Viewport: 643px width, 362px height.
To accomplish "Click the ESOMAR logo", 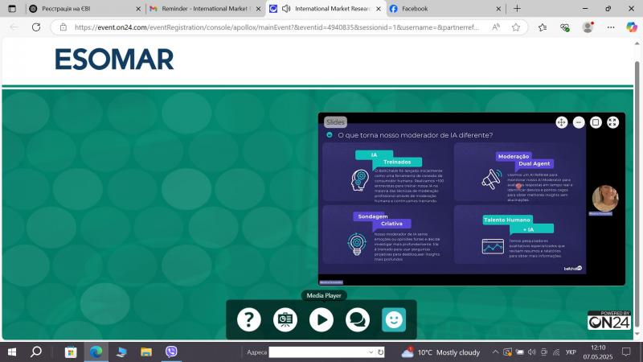I will (114, 60).
